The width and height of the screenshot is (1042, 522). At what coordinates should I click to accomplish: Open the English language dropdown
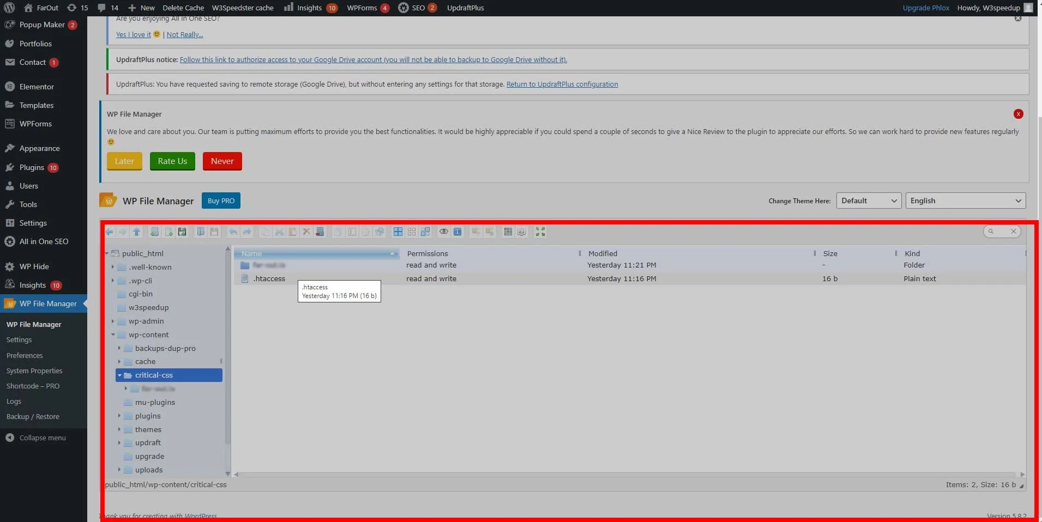pyautogui.click(x=965, y=201)
